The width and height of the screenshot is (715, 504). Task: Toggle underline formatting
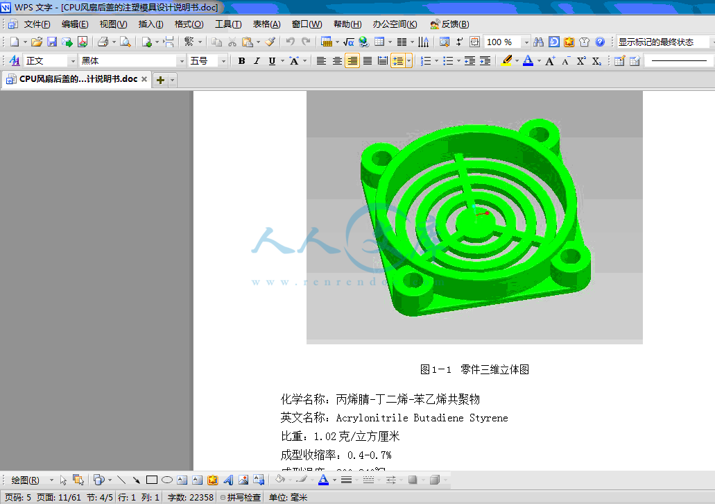tap(273, 60)
